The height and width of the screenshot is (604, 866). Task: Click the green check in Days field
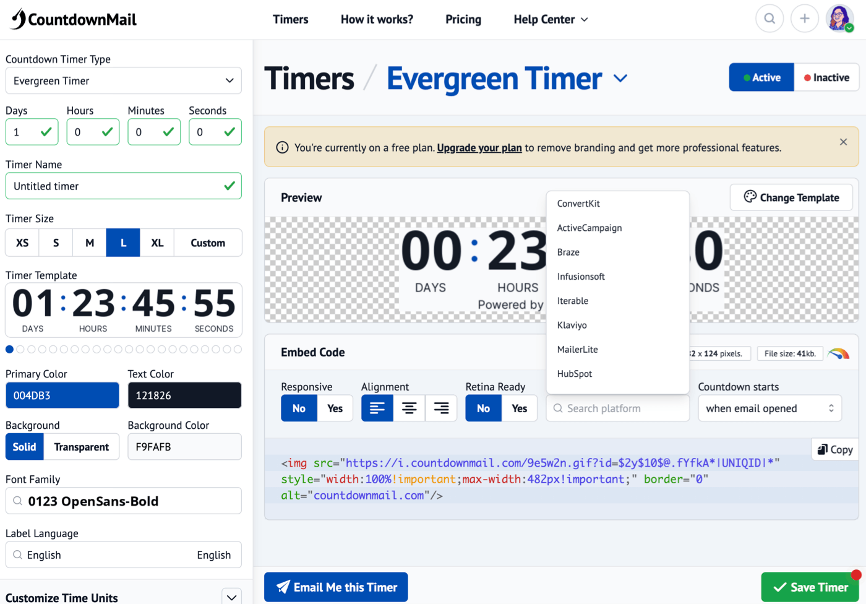(46, 132)
